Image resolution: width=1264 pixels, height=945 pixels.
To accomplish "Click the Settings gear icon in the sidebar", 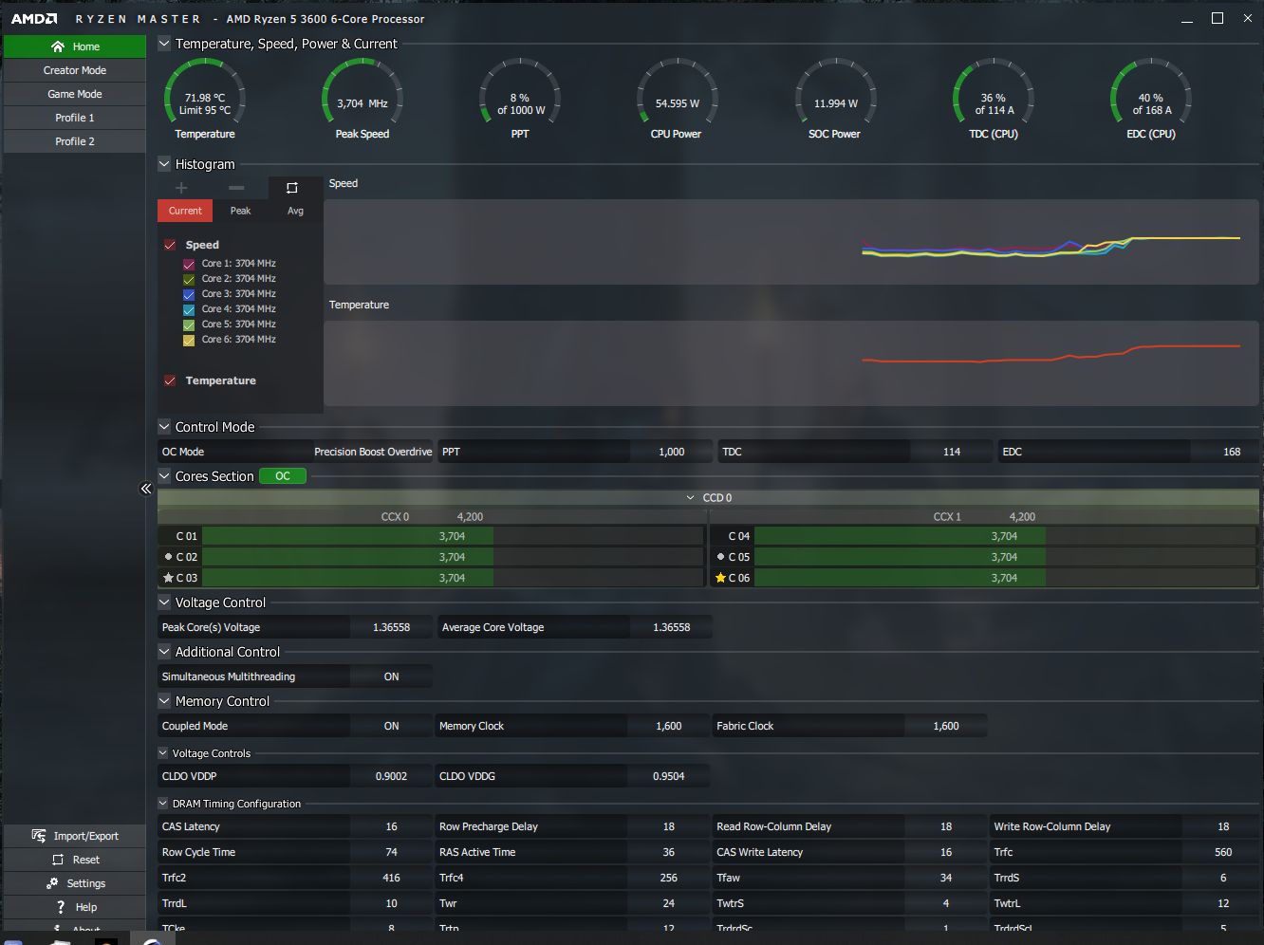I will click(x=52, y=883).
